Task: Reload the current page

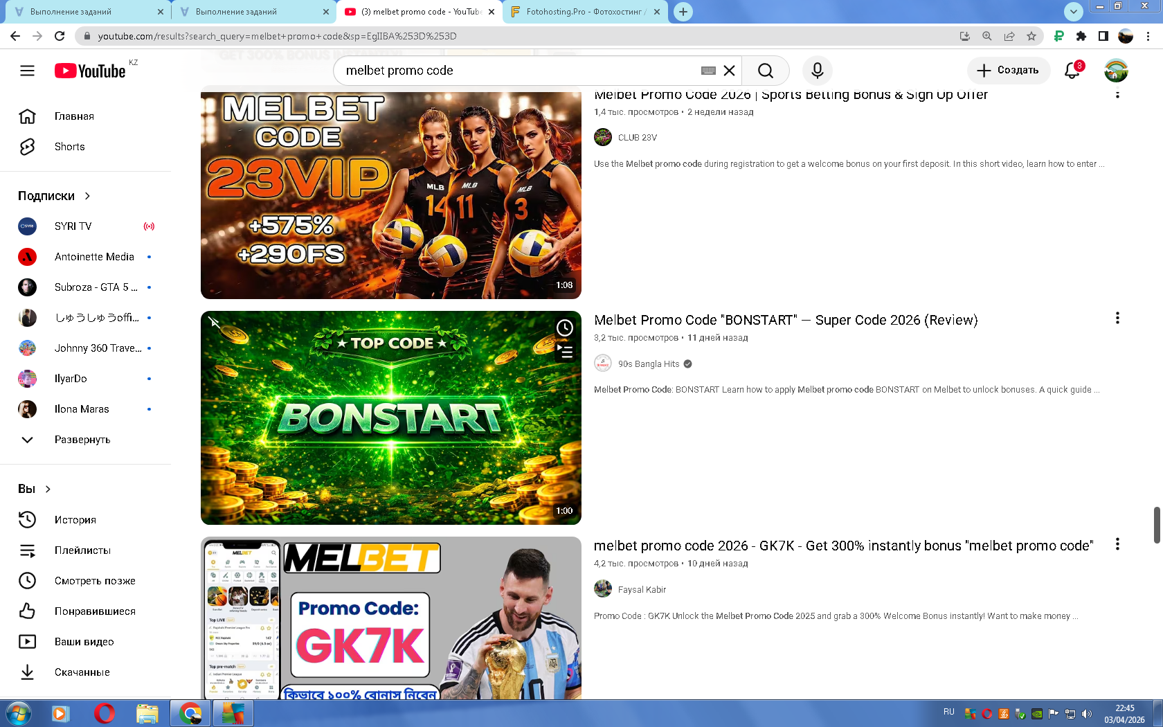Action: (60, 36)
